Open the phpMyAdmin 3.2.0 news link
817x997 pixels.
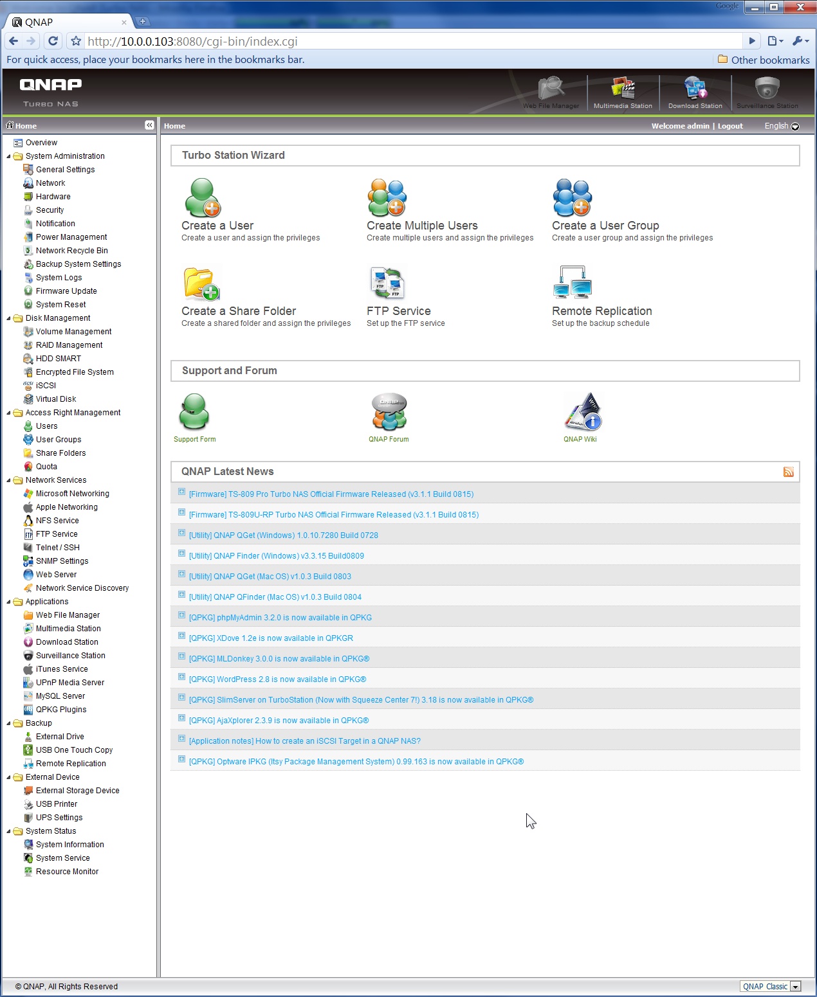(280, 618)
